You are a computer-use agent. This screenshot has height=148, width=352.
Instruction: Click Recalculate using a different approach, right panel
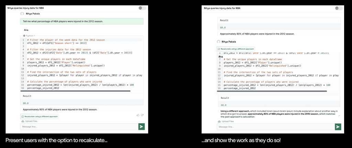[x=236, y=49]
